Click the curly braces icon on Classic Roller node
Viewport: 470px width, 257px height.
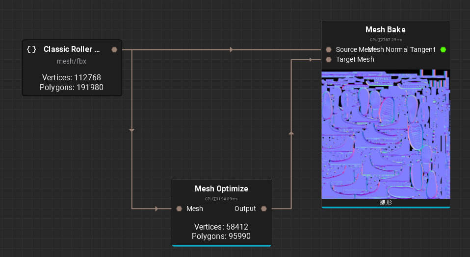(31, 49)
